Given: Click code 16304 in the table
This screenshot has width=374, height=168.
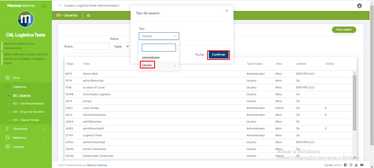Looking at the screenshot, I should point(69,122).
